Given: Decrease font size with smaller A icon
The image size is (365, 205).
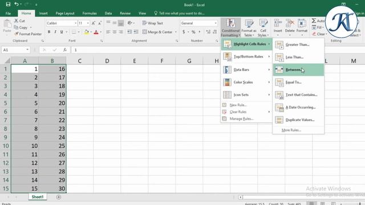Looking at the screenshot, I should tap(100, 23).
